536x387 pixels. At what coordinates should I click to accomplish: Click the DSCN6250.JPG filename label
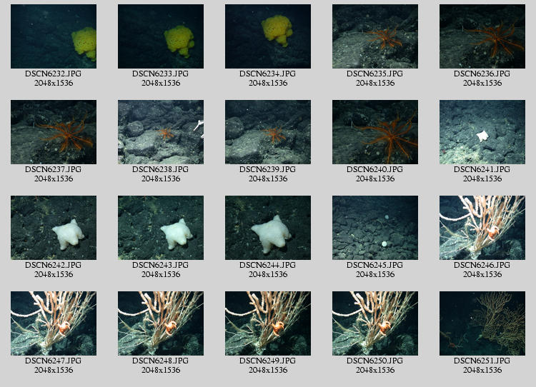pos(375,361)
